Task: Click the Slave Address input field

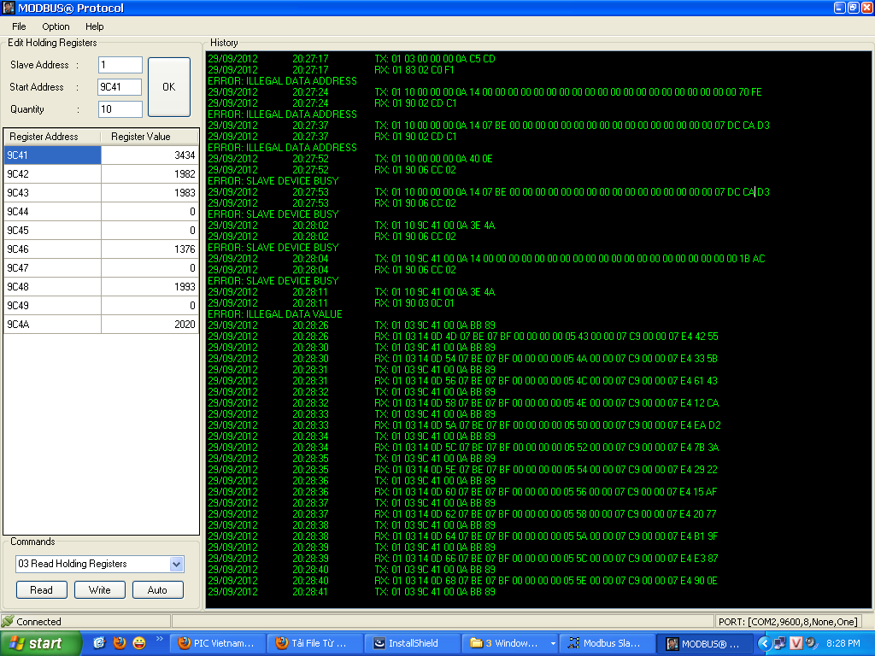Action: [x=120, y=65]
